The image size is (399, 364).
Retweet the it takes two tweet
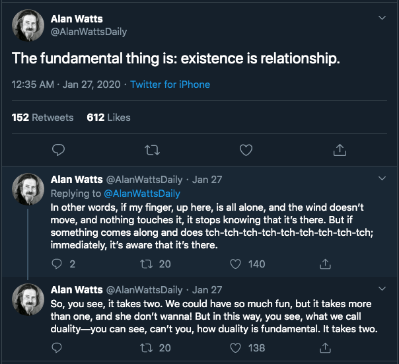[147, 347]
